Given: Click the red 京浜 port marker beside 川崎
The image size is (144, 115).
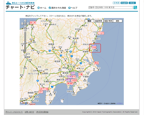Looking at the screenshot, I should [74, 77].
